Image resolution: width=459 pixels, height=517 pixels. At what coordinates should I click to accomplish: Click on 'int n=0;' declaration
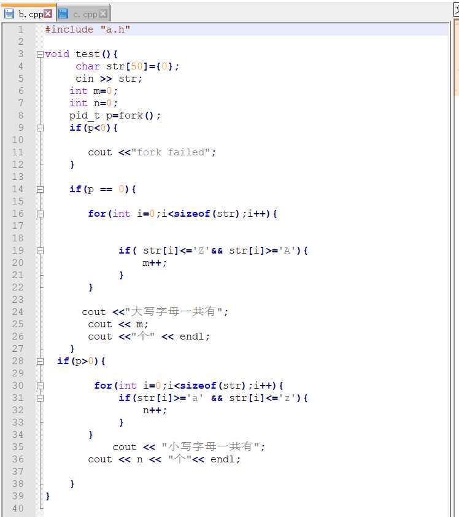(93, 103)
